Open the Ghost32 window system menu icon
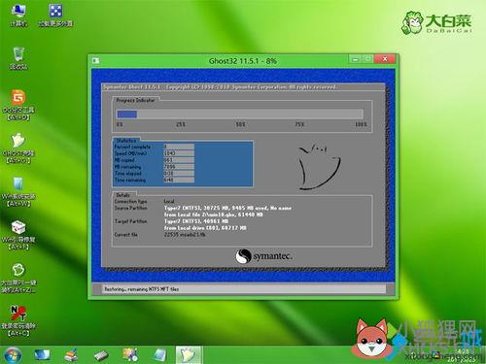 (x=96, y=60)
